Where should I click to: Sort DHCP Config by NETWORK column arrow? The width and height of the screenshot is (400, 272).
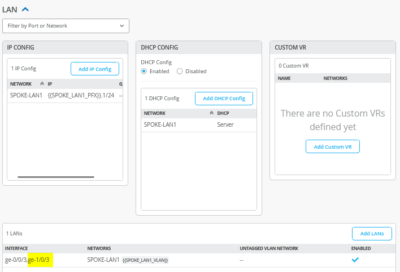[211, 113]
